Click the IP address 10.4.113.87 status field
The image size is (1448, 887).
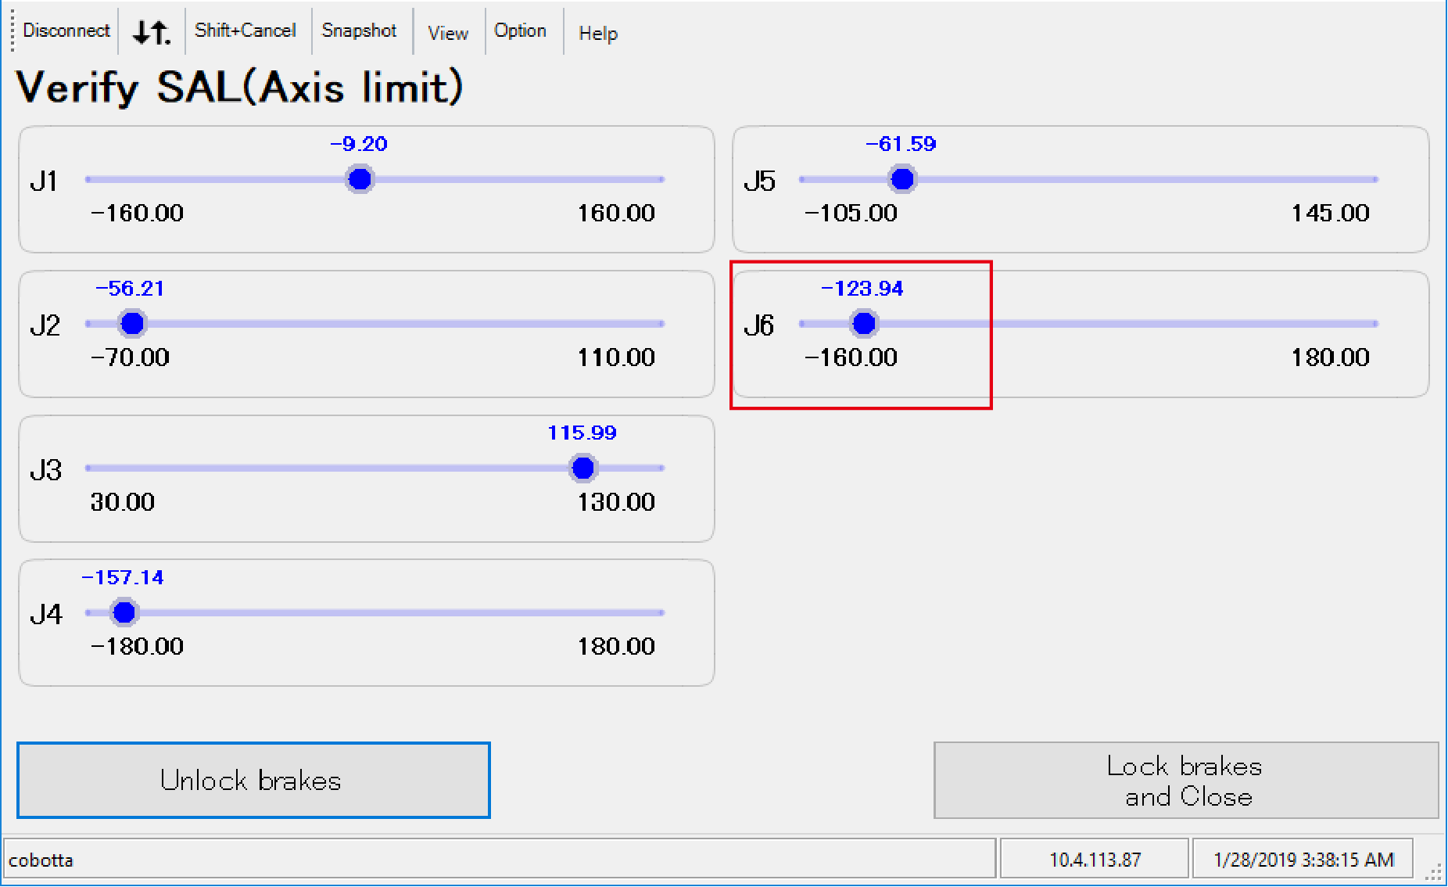(1094, 860)
